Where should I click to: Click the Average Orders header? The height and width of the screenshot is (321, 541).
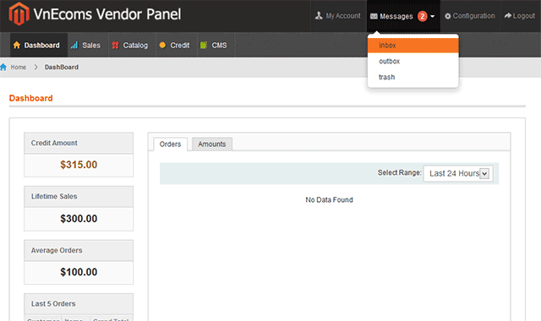coord(79,250)
